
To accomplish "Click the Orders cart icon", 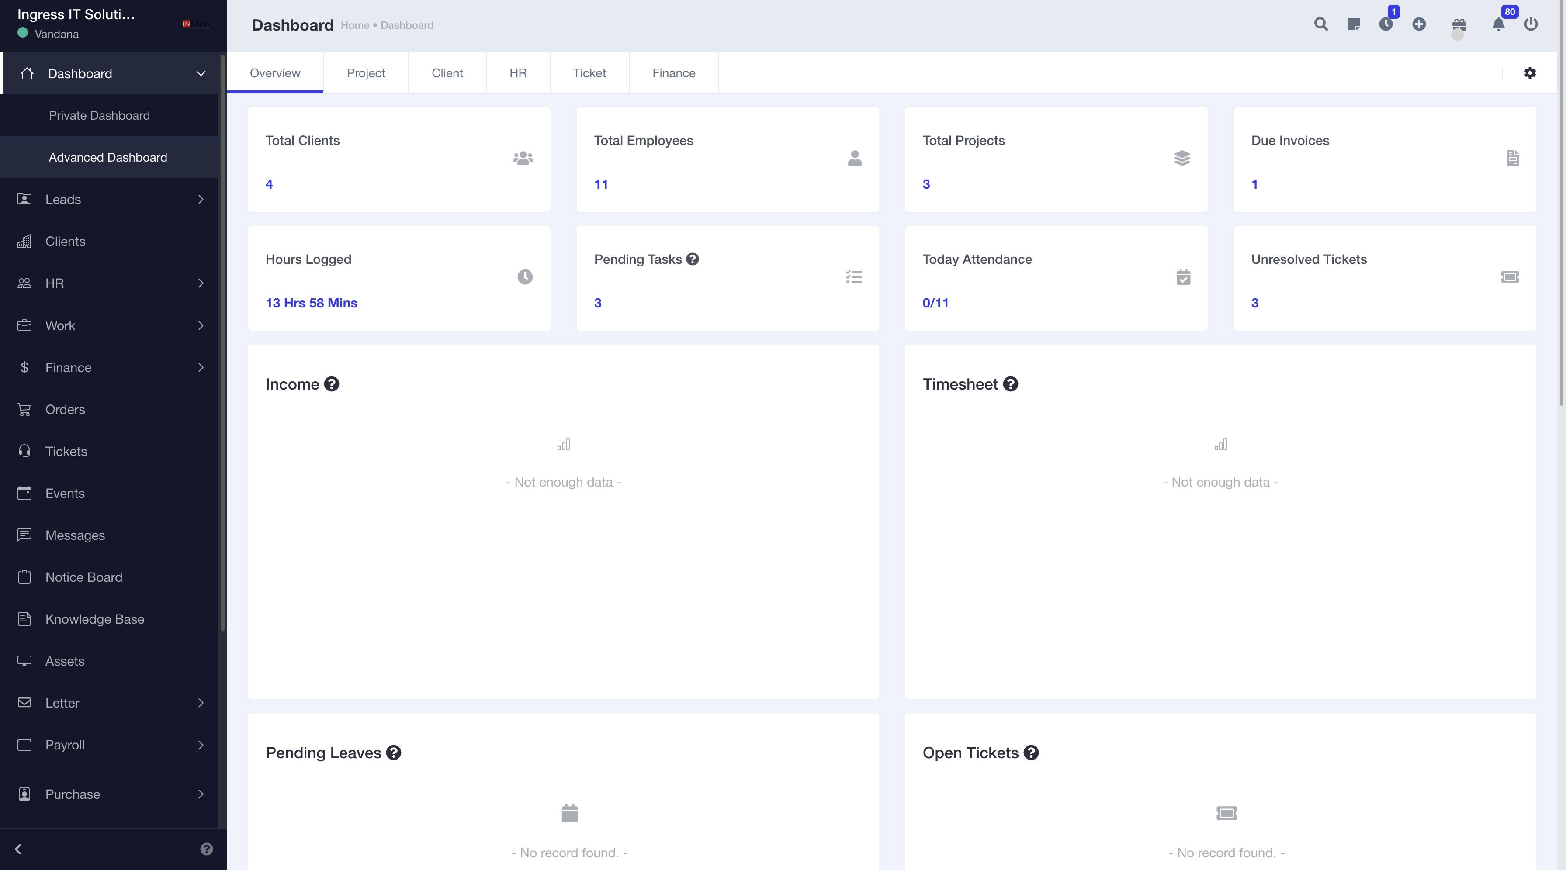I will pos(24,410).
